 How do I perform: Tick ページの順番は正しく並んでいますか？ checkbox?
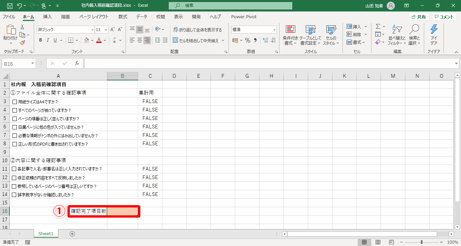click(x=15, y=119)
